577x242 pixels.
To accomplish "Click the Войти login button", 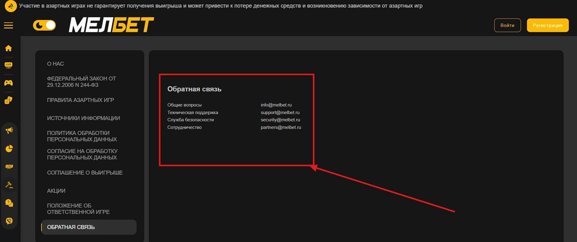I will pos(507,25).
